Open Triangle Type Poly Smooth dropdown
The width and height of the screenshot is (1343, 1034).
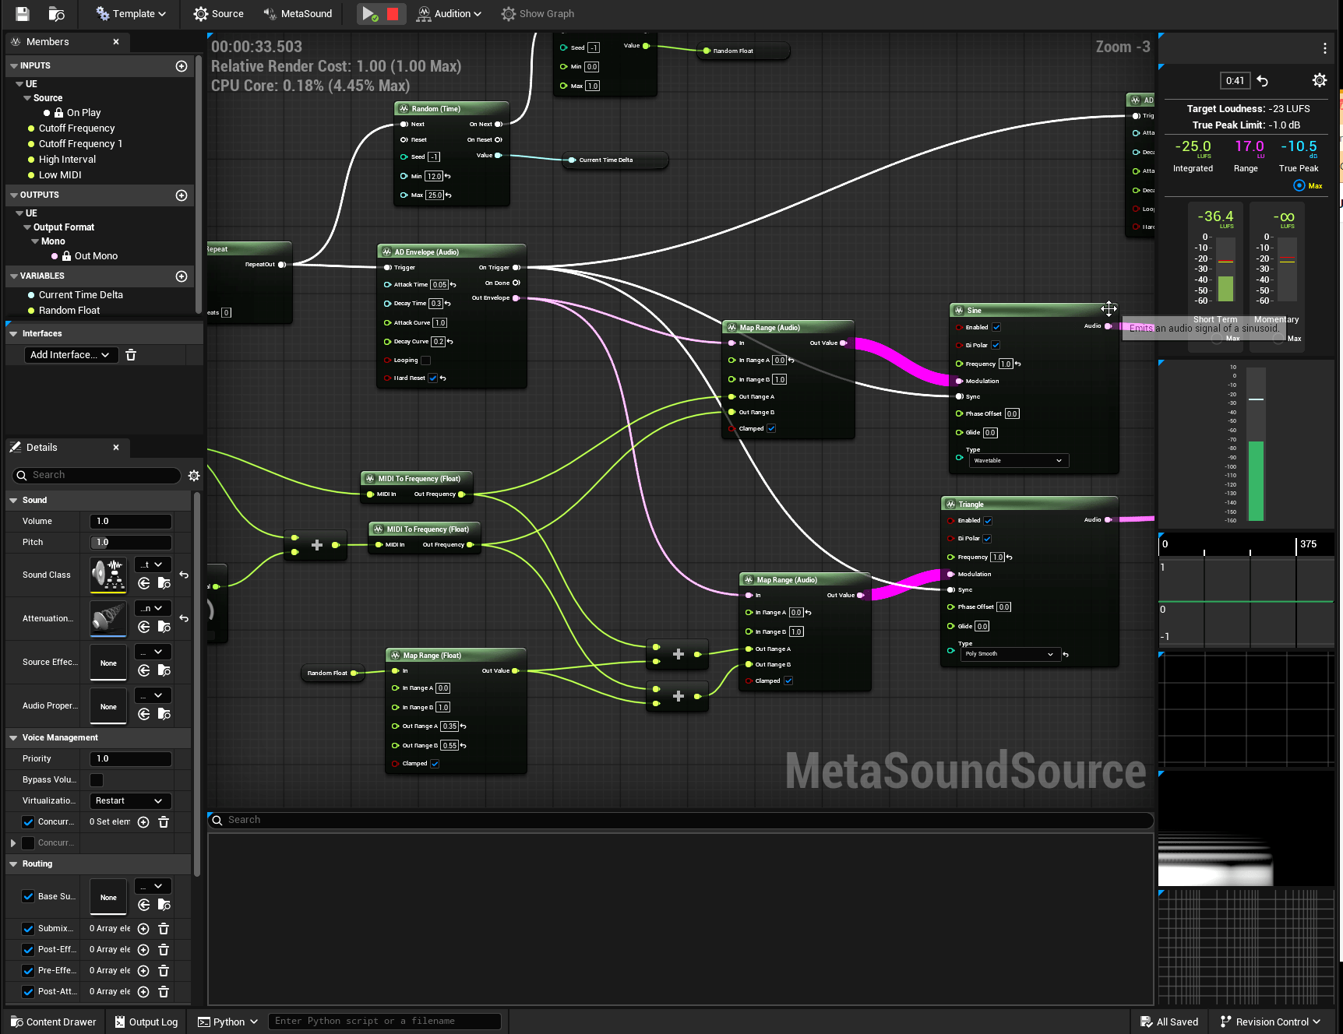pyautogui.click(x=1010, y=654)
